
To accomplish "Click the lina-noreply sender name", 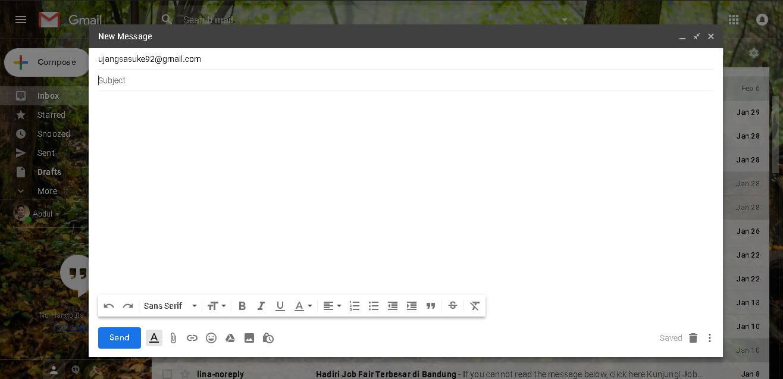I will [x=220, y=374].
